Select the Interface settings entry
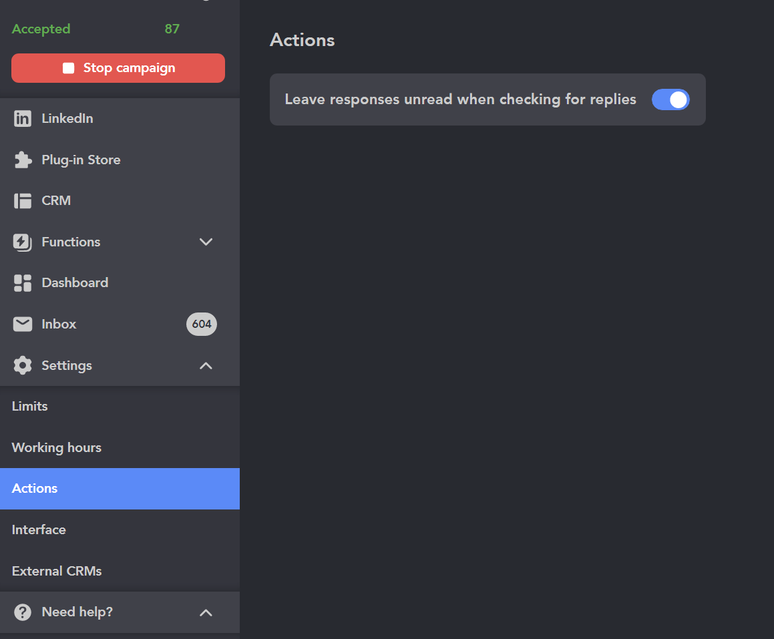The width and height of the screenshot is (774, 639). (39, 529)
